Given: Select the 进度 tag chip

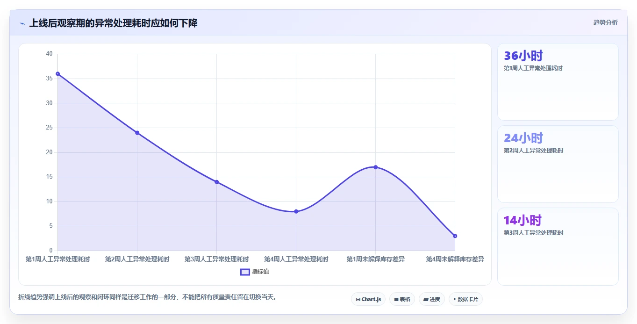Looking at the screenshot, I should click(431, 299).
